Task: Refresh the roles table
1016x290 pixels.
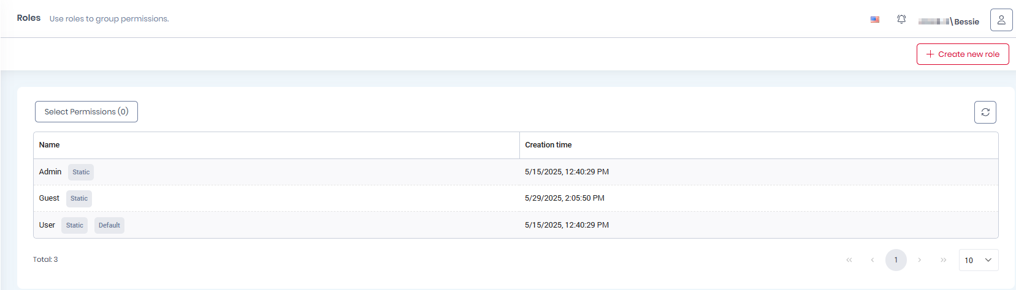Action: [x=985, y=113]
